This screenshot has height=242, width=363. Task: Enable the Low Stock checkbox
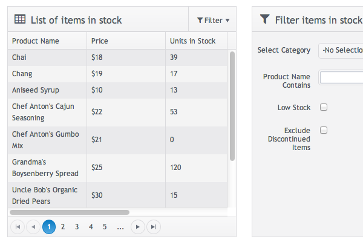pos(324,107)
